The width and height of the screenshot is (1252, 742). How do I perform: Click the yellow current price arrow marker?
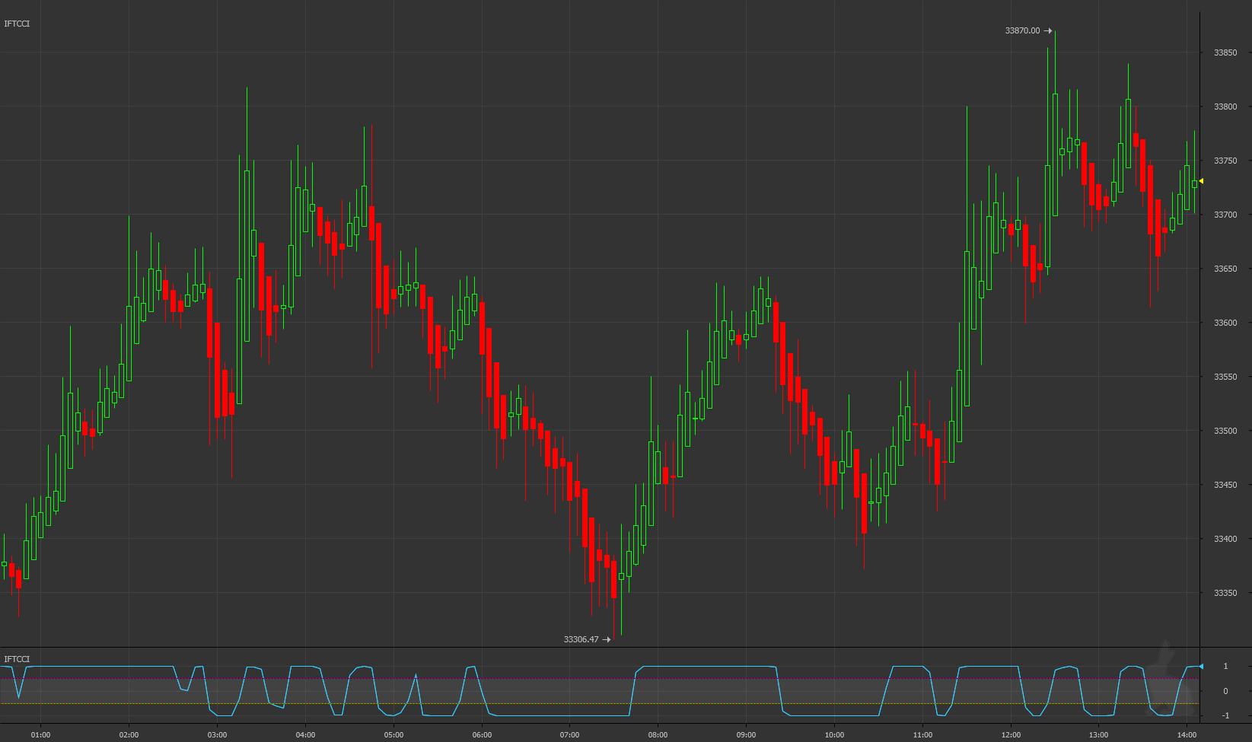[1201, 181]
